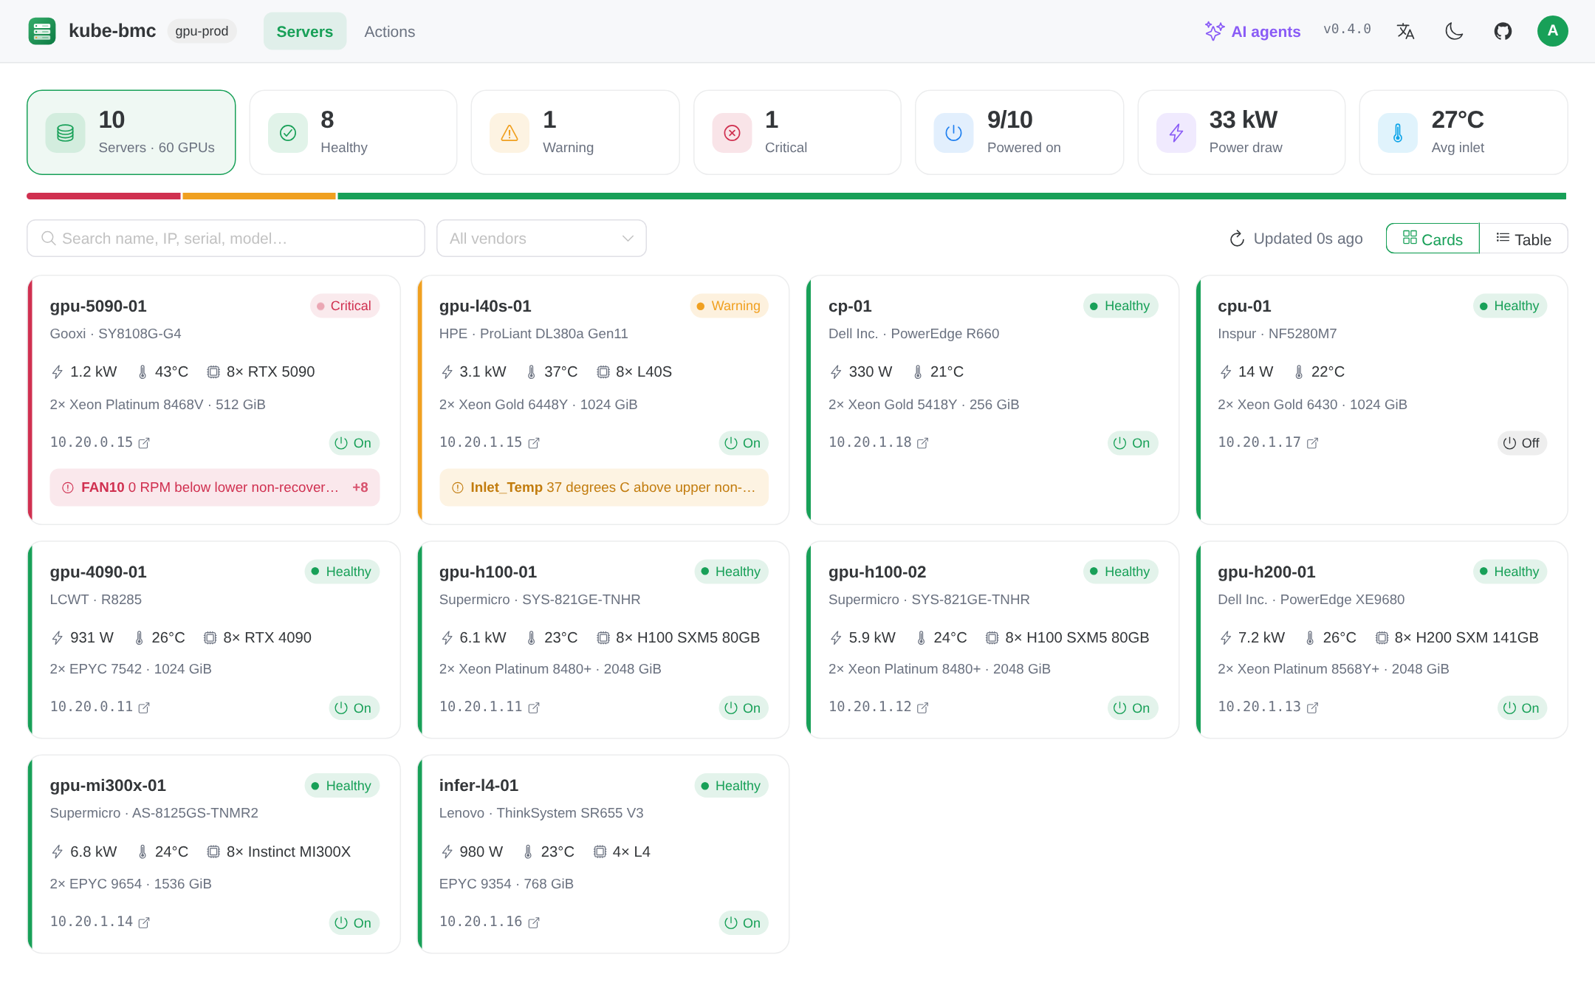
Task: Open external link for 10.20.1.16
Action: [534, 922]
